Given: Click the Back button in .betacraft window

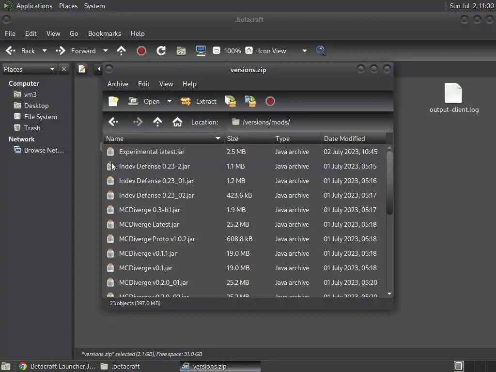Looking at the screenshot, I should 20,51.
